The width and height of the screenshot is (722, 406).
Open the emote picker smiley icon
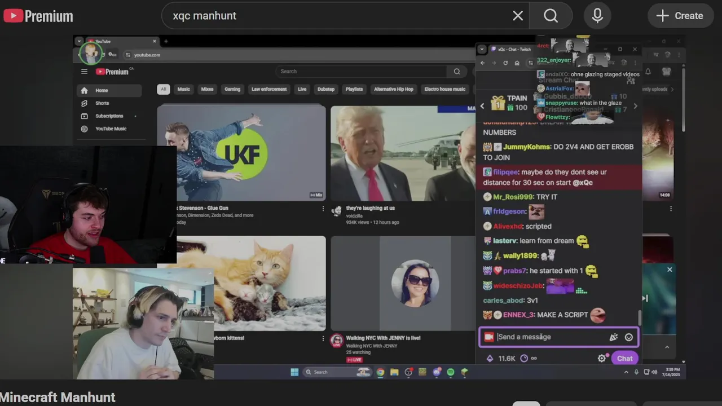coord(628,337)
